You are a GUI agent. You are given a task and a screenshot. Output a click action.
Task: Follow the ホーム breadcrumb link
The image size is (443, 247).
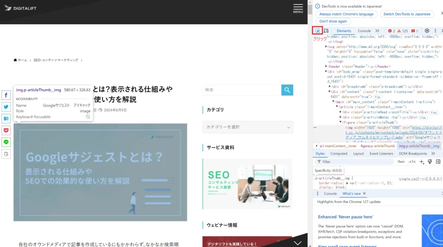point(20,60)
